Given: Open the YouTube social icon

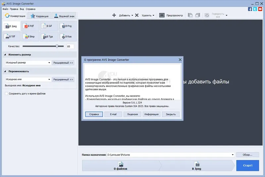Looking at the screenshot, I should [260, 9].
